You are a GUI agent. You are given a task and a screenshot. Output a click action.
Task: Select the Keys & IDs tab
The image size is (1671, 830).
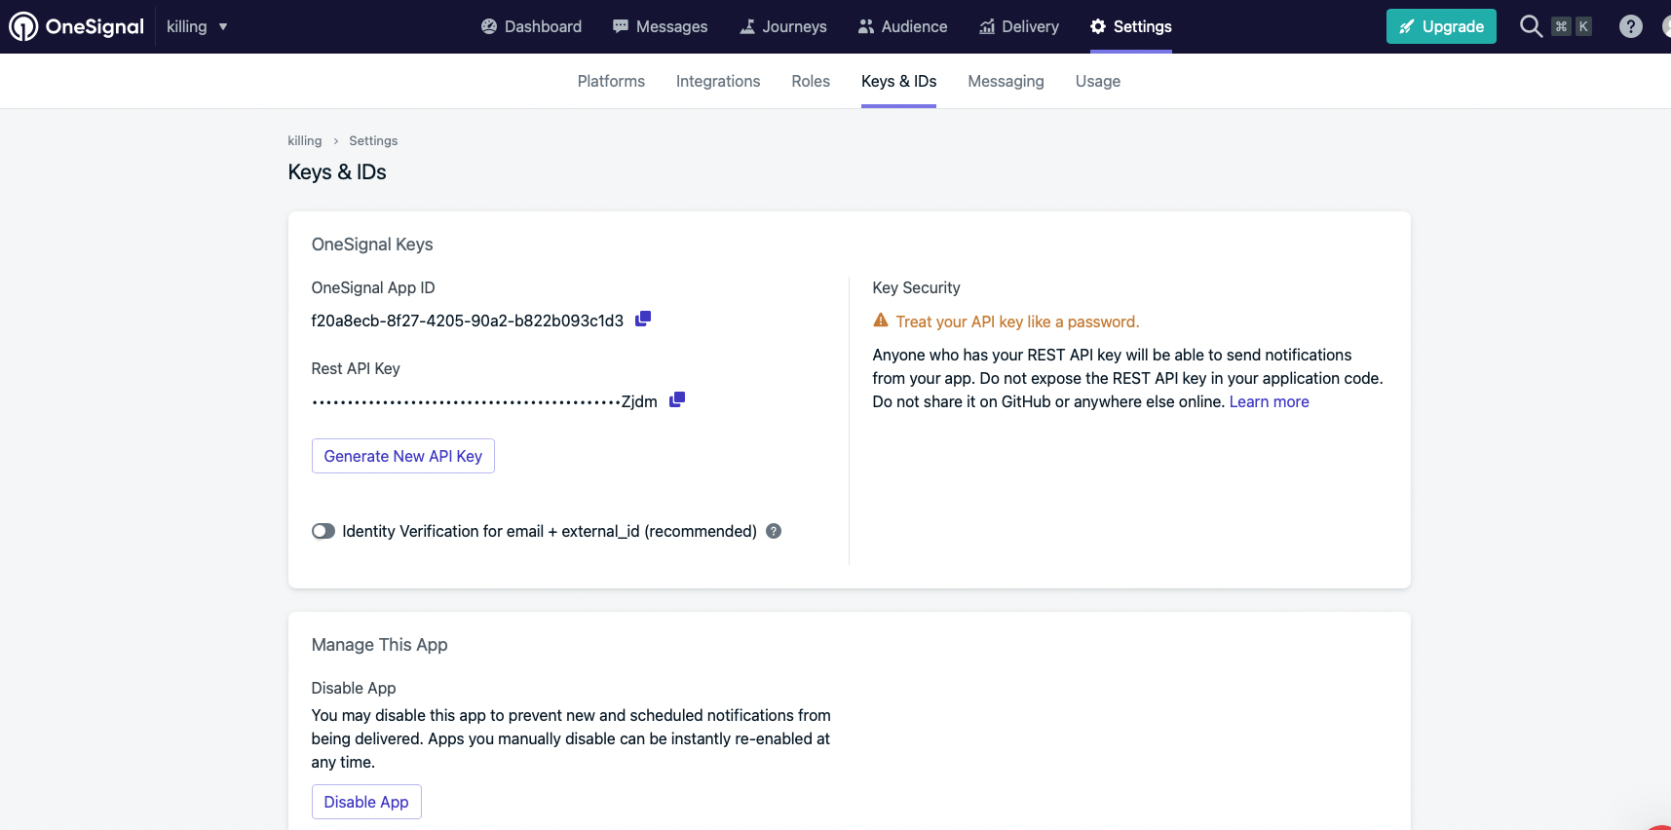898,81
